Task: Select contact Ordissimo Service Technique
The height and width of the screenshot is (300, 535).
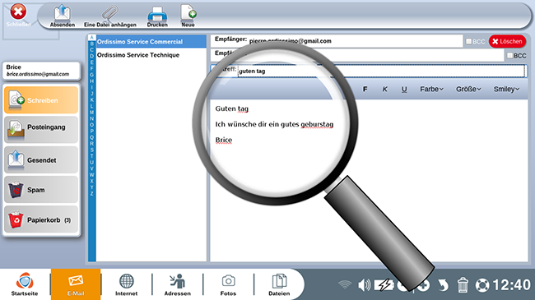Action: click(x=137, y=55)
